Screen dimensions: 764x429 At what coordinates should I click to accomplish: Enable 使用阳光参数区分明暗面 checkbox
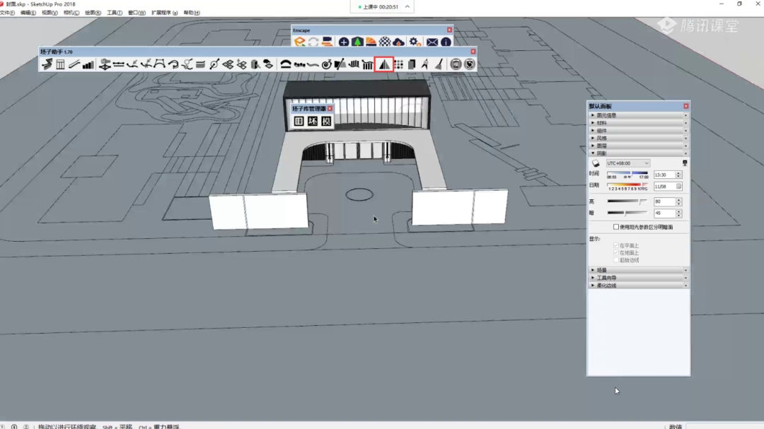point(616,227)
